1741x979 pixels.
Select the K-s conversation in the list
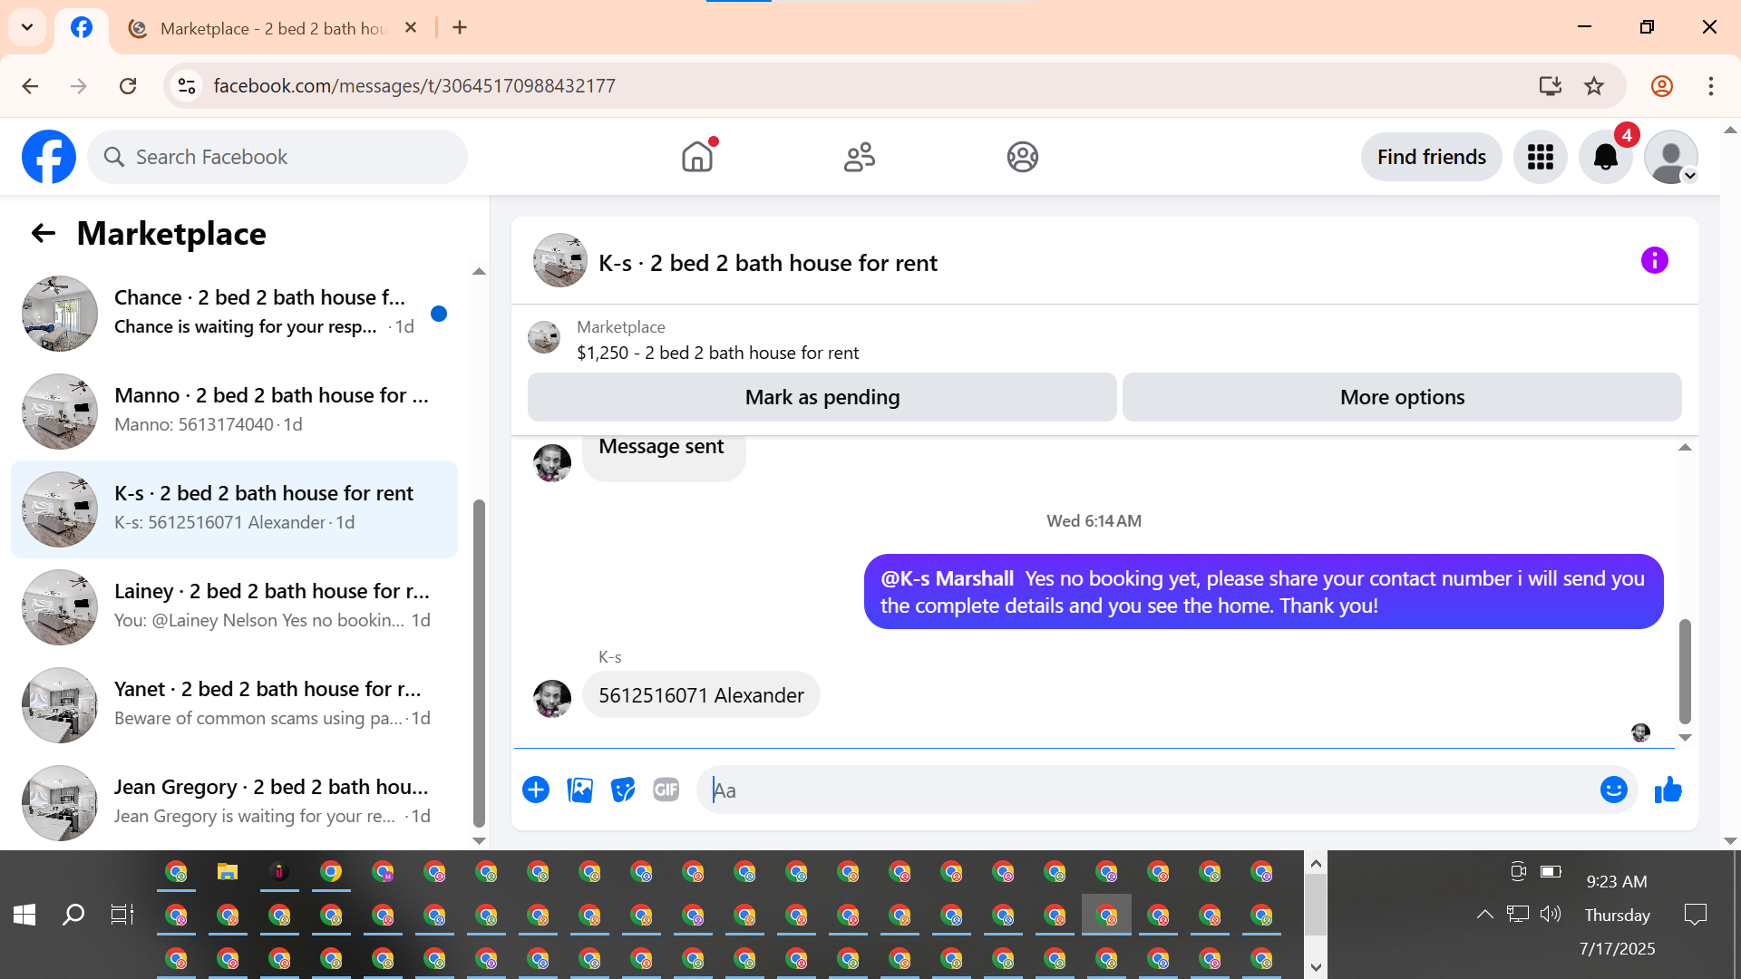point(234,509)
